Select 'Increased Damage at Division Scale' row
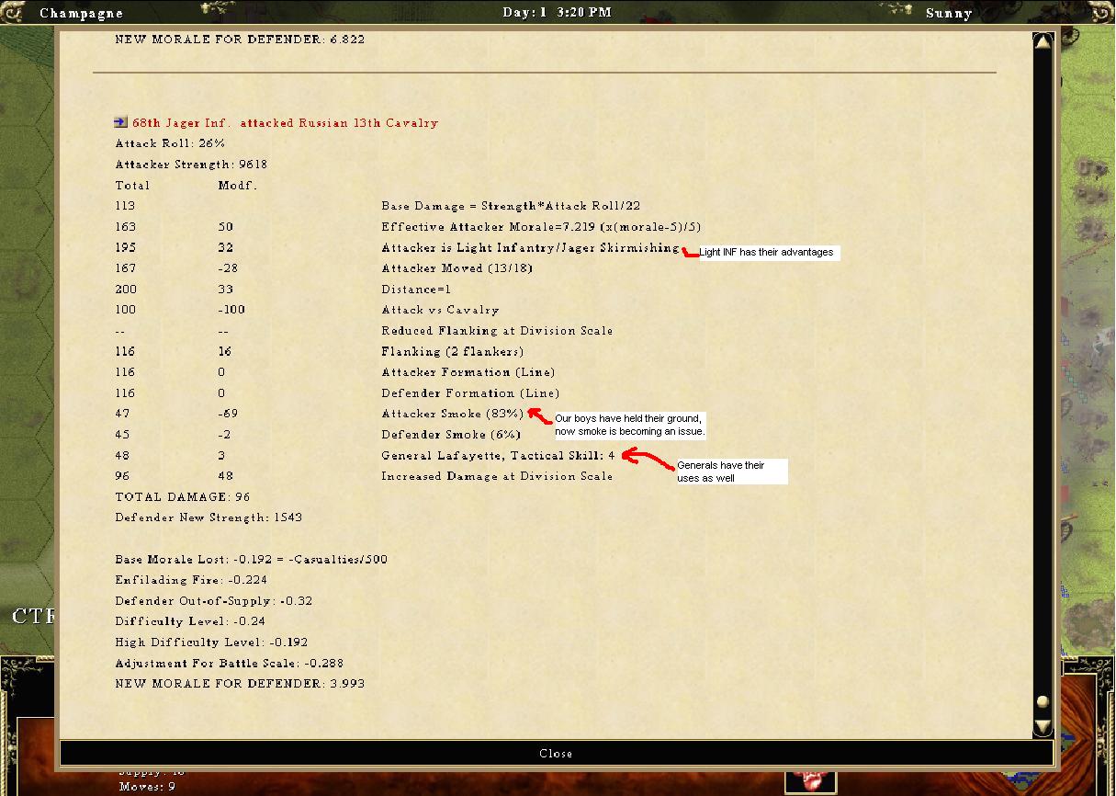 tap(497, 476)
